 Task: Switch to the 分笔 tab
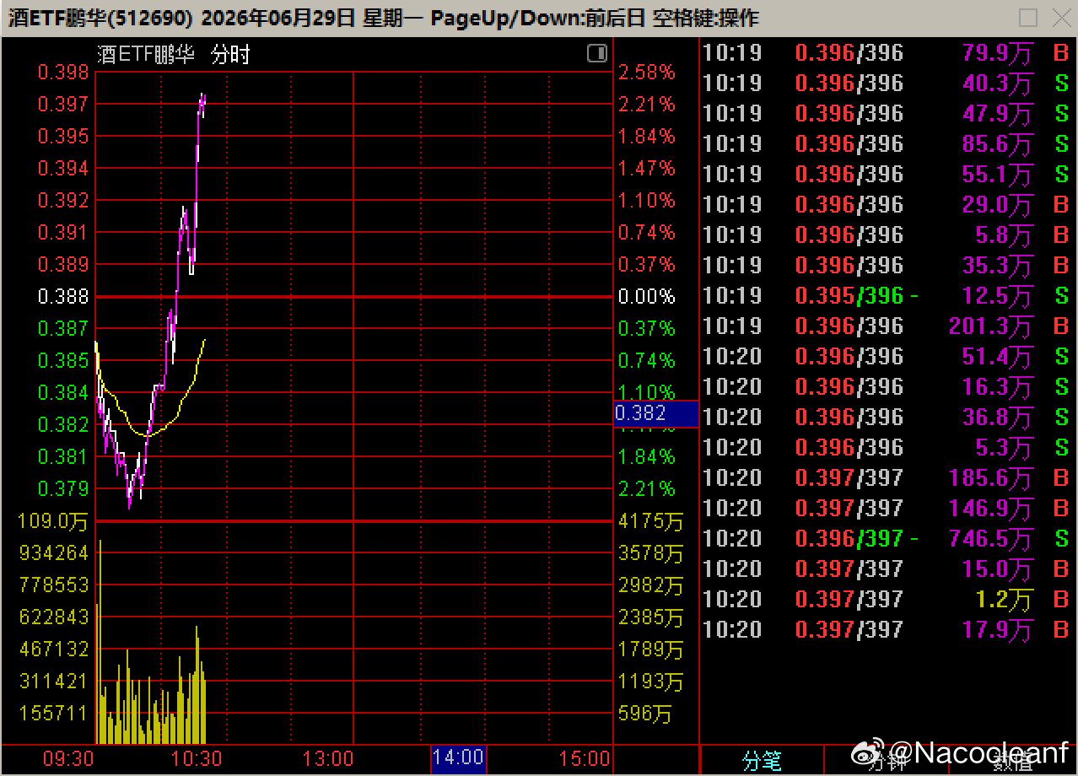(x=762, y=761)
